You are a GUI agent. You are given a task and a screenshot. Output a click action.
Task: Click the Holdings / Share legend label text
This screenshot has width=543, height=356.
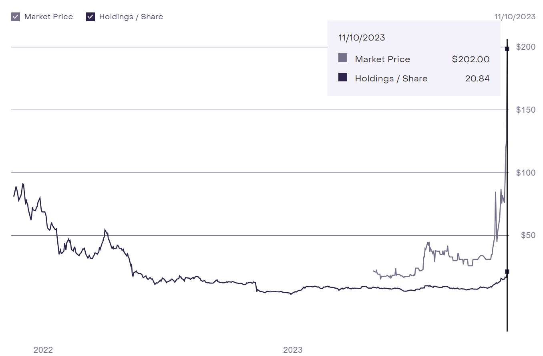click(131, 17)
